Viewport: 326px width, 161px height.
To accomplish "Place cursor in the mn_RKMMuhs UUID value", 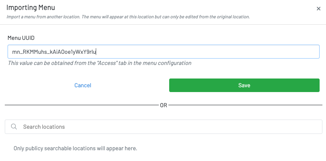I will coord(54,51).
